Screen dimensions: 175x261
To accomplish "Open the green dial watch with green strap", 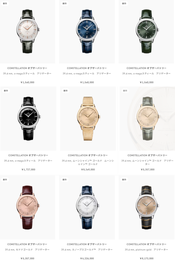I will [147, 31].
